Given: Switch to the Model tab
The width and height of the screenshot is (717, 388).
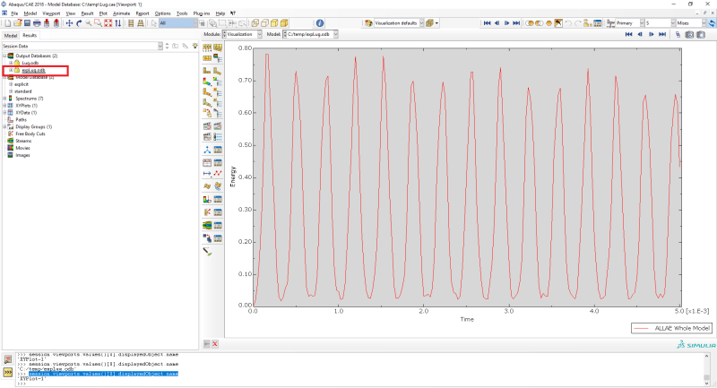Looking at the screenshot, I should [x=11, y=35].
